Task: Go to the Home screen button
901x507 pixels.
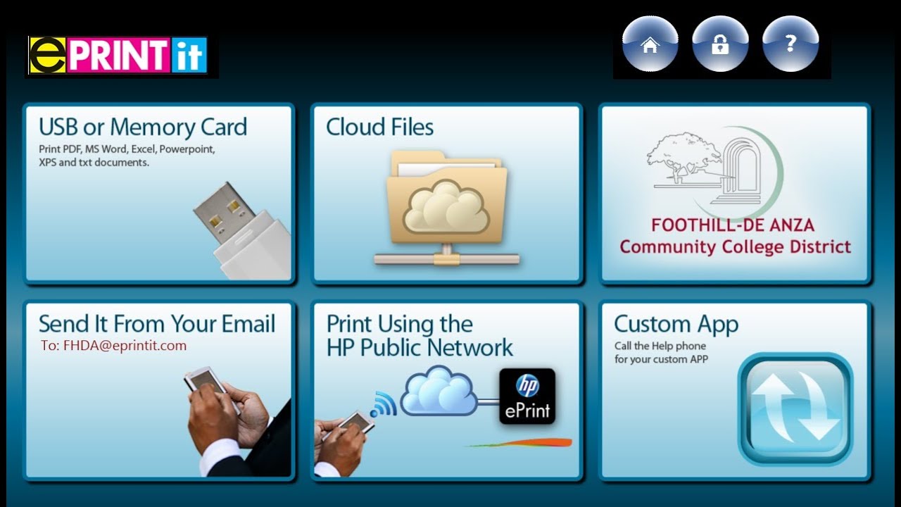Action: (x=650, y=44)
